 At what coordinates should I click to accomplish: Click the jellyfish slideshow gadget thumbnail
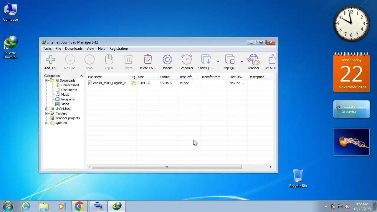[351, 142]
